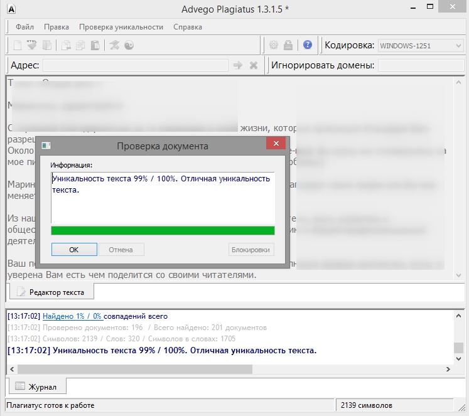The image size is (469, 416).
Task: Click the HTML cleanup toolbar icon
Action: coord(31,45)
